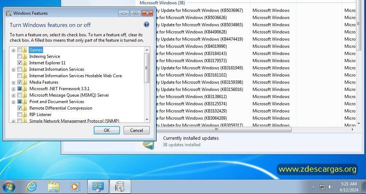Enable Microsoft Message Queue (MSMQ) Server checkbox
This screenshot has width=366, height=194.
20,95
